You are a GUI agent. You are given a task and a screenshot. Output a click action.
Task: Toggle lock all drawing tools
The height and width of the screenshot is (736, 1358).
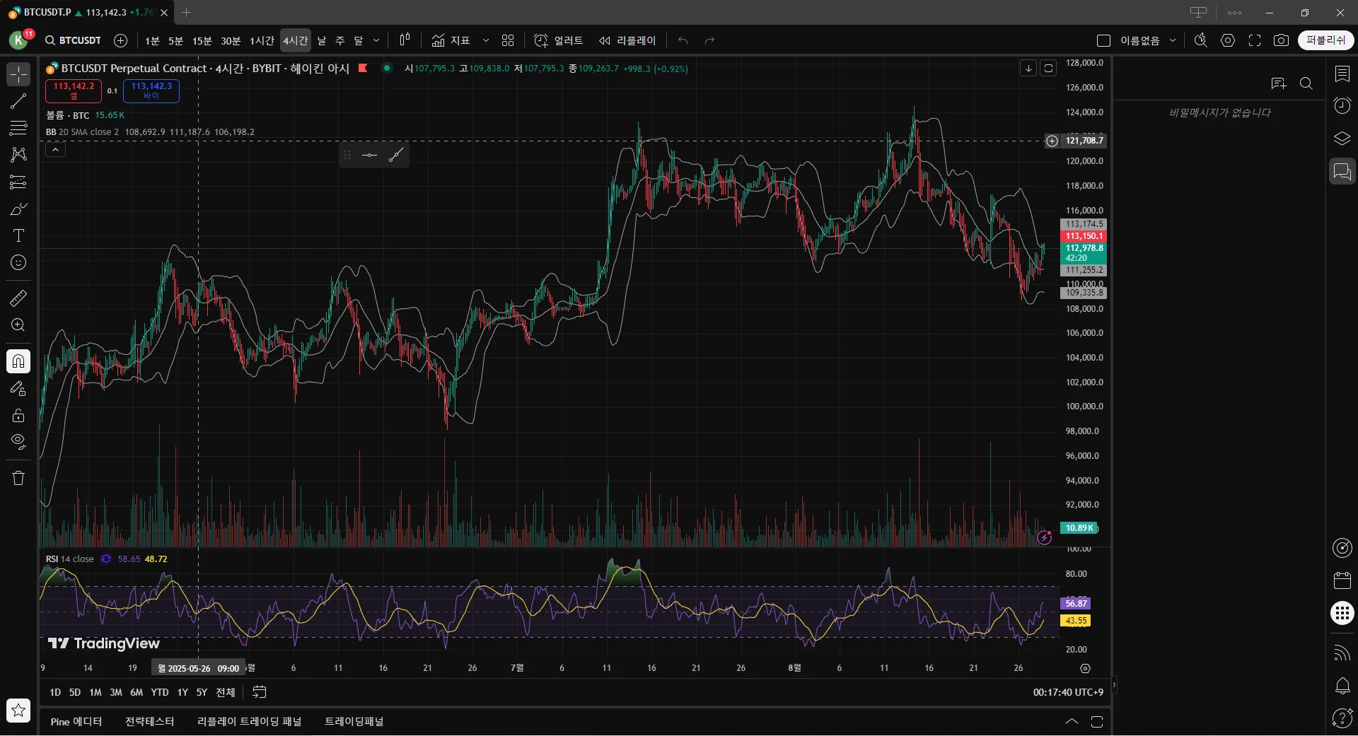click(x=18, y=415)
